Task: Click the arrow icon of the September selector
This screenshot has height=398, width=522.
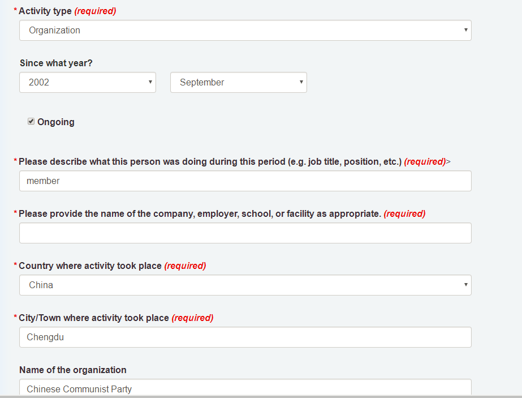Action: point(301,82)
